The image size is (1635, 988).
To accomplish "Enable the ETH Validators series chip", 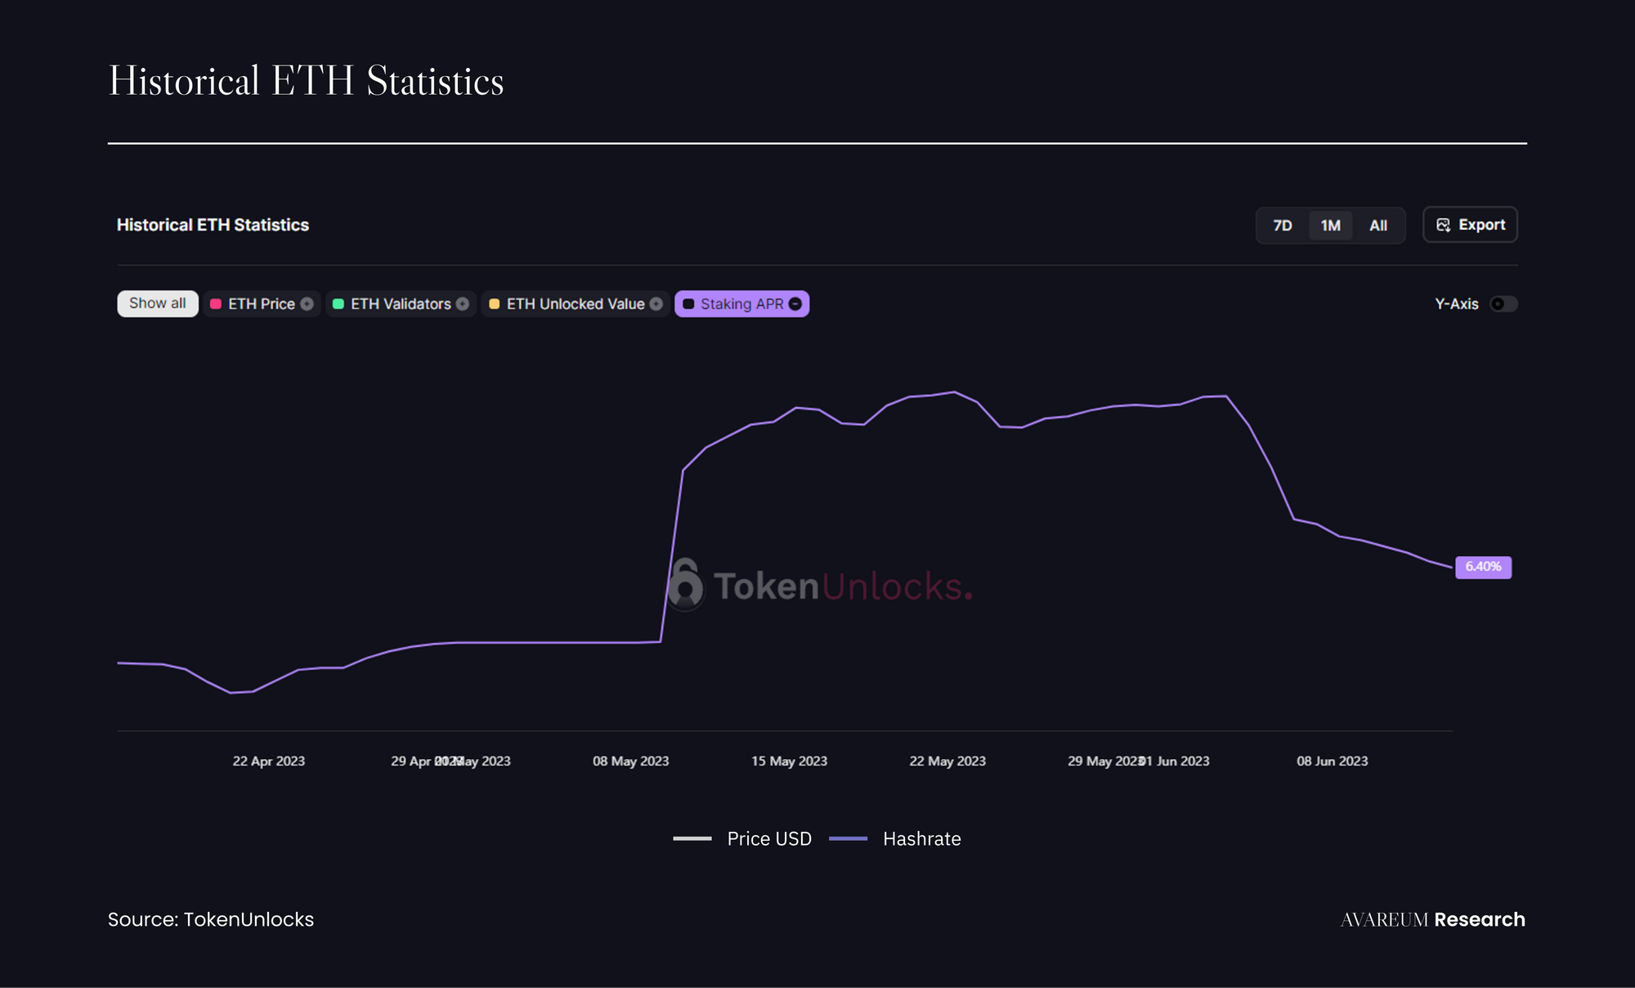I will (x=401, y=304).
